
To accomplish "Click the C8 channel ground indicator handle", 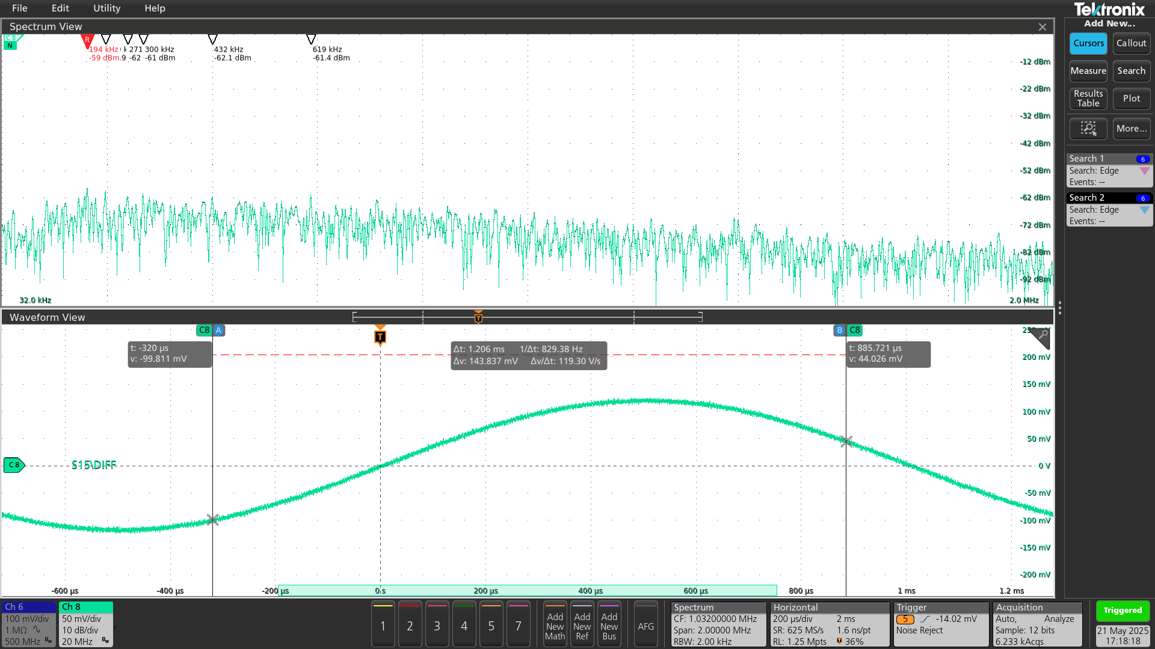I will 14,465.
